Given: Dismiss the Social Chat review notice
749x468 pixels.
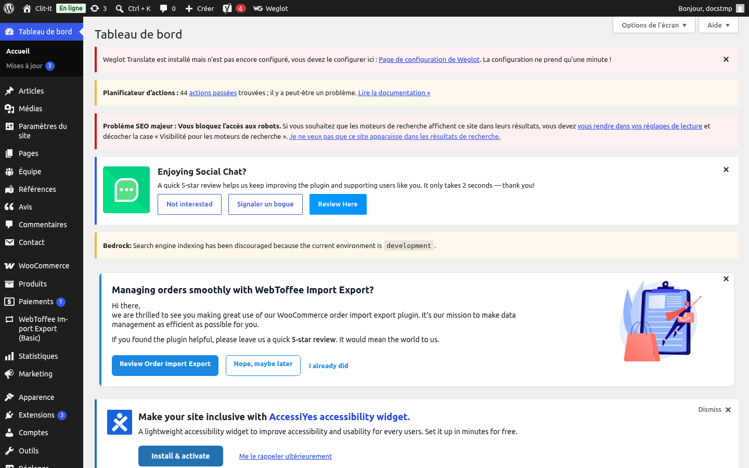Looking at the screenshot, I should click(726, 170).
